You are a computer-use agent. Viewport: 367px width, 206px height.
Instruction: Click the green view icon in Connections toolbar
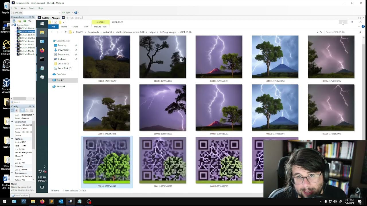[x=25, y=21]
